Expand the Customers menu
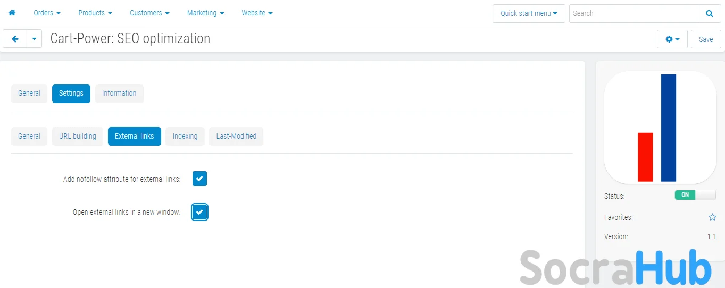This screenshot has width=725, height=288. [x=149, y=13]
